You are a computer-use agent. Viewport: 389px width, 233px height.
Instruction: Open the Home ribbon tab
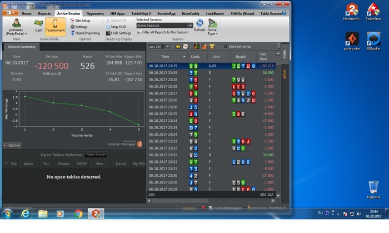coord(26,14)
